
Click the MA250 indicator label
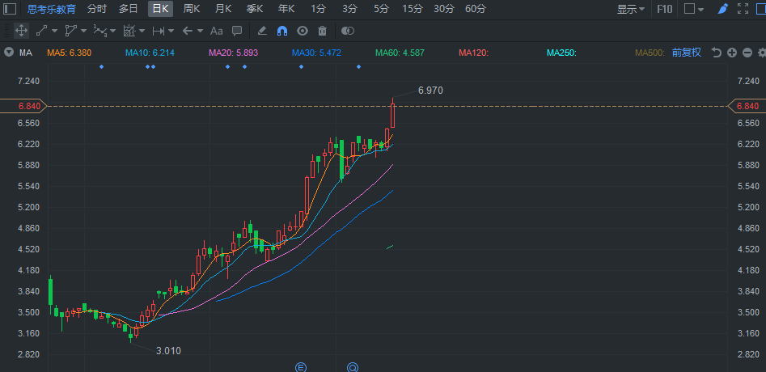(x=561, y=53)
